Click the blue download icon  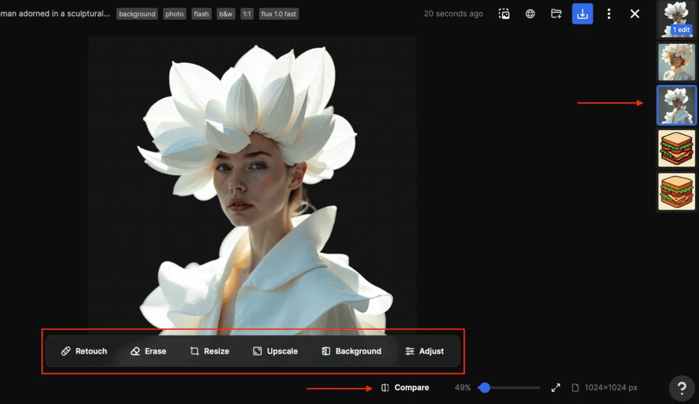coord(582,14)
